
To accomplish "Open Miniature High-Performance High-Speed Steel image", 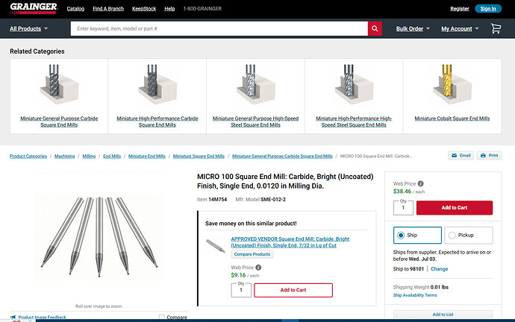I will tap(354, 84).
